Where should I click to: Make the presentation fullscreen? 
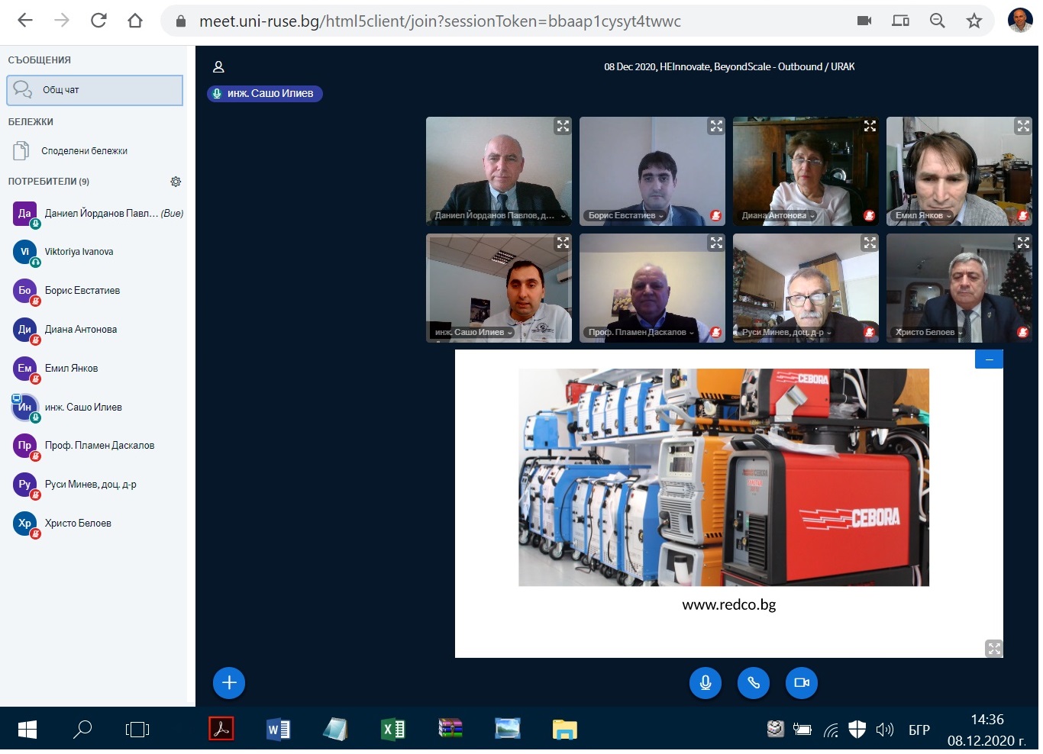(x=993, y=648)
